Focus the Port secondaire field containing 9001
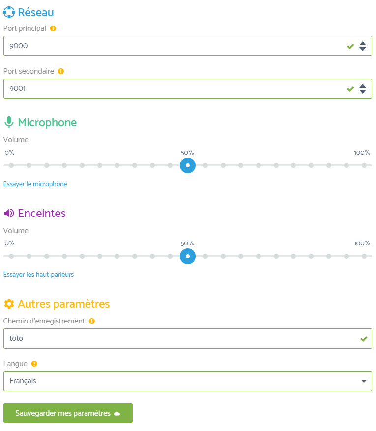The image size is (376, 431). click(x=188, y=88)
